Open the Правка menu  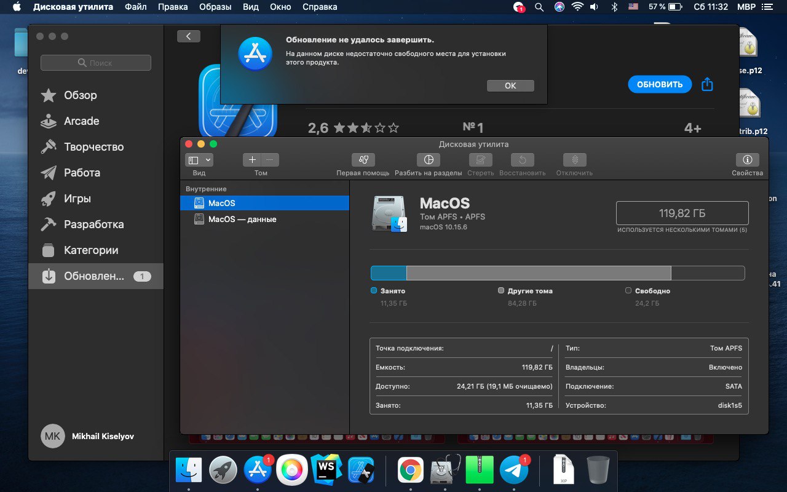pos(173,7)
